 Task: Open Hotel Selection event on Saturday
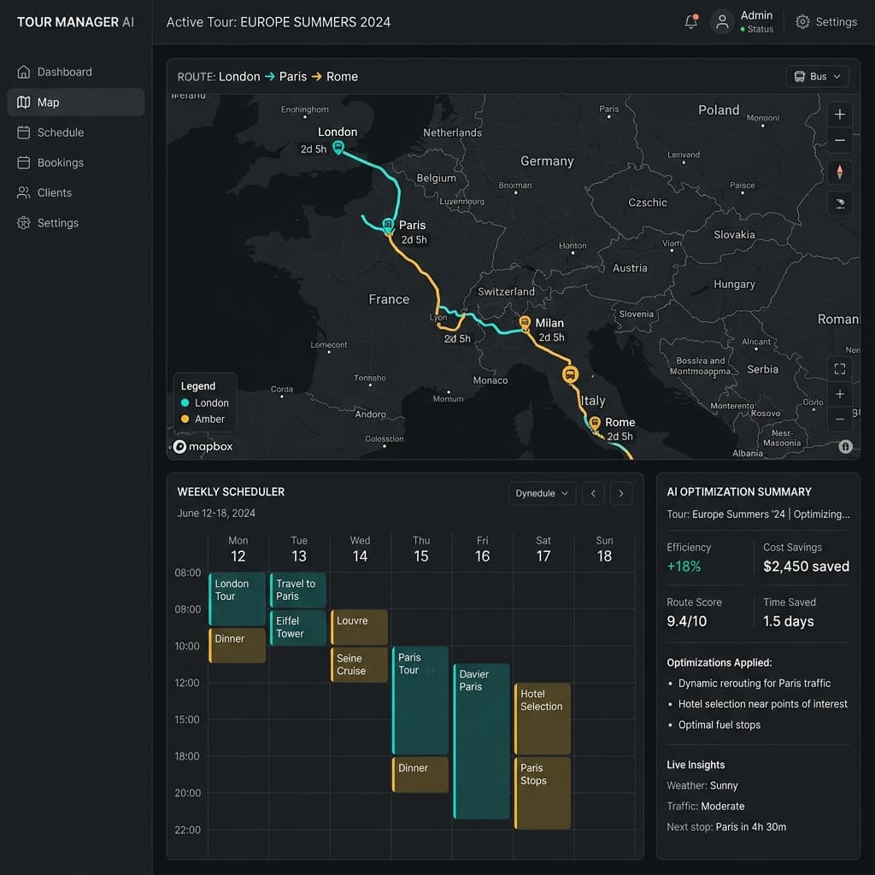543,719
